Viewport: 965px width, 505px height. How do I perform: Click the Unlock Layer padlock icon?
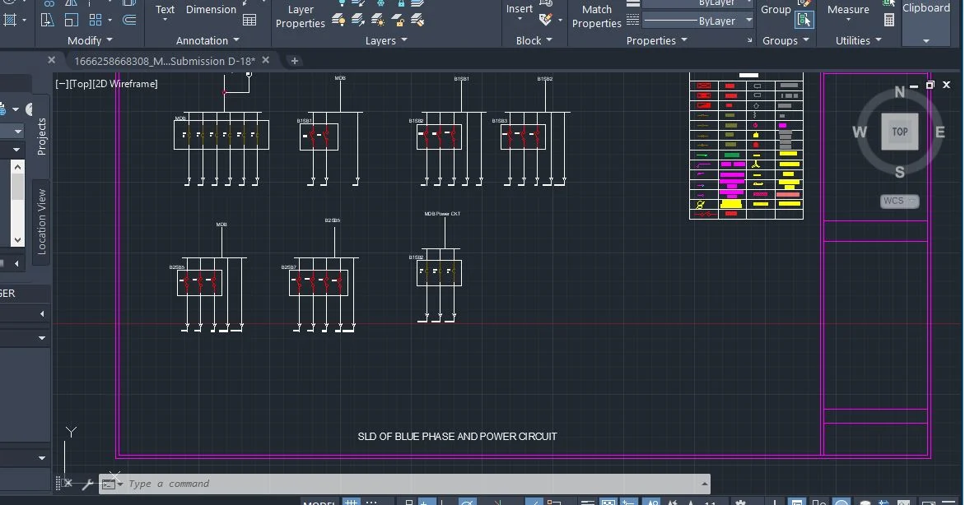pyautogui.click(x=399, y=21)
